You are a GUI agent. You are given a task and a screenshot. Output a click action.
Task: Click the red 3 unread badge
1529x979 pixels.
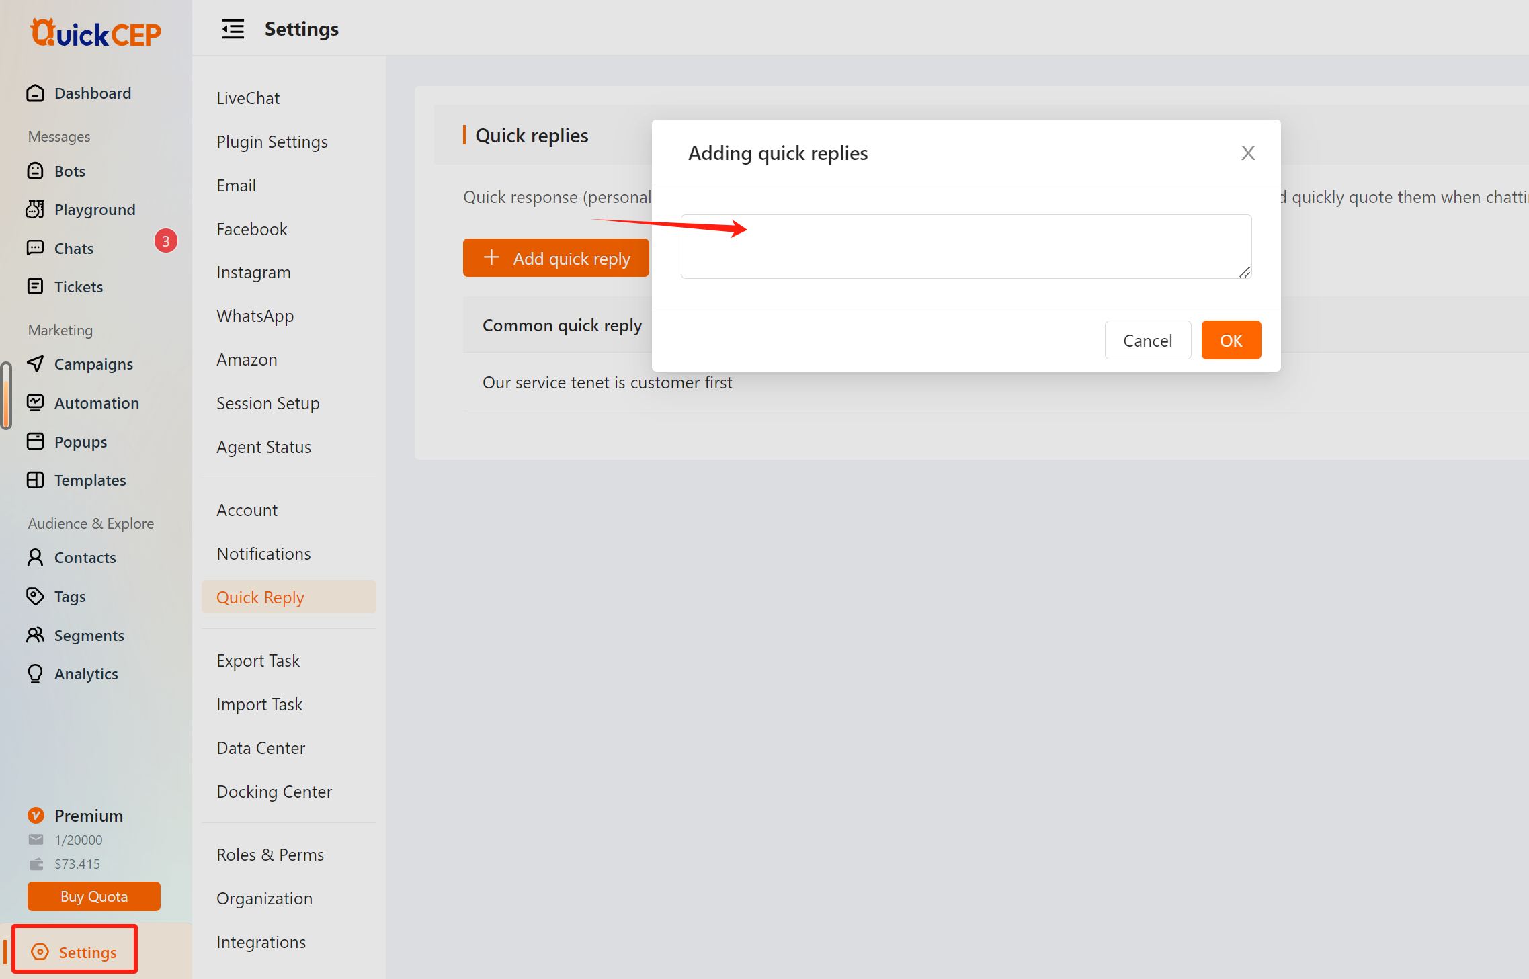pos(166,241)
